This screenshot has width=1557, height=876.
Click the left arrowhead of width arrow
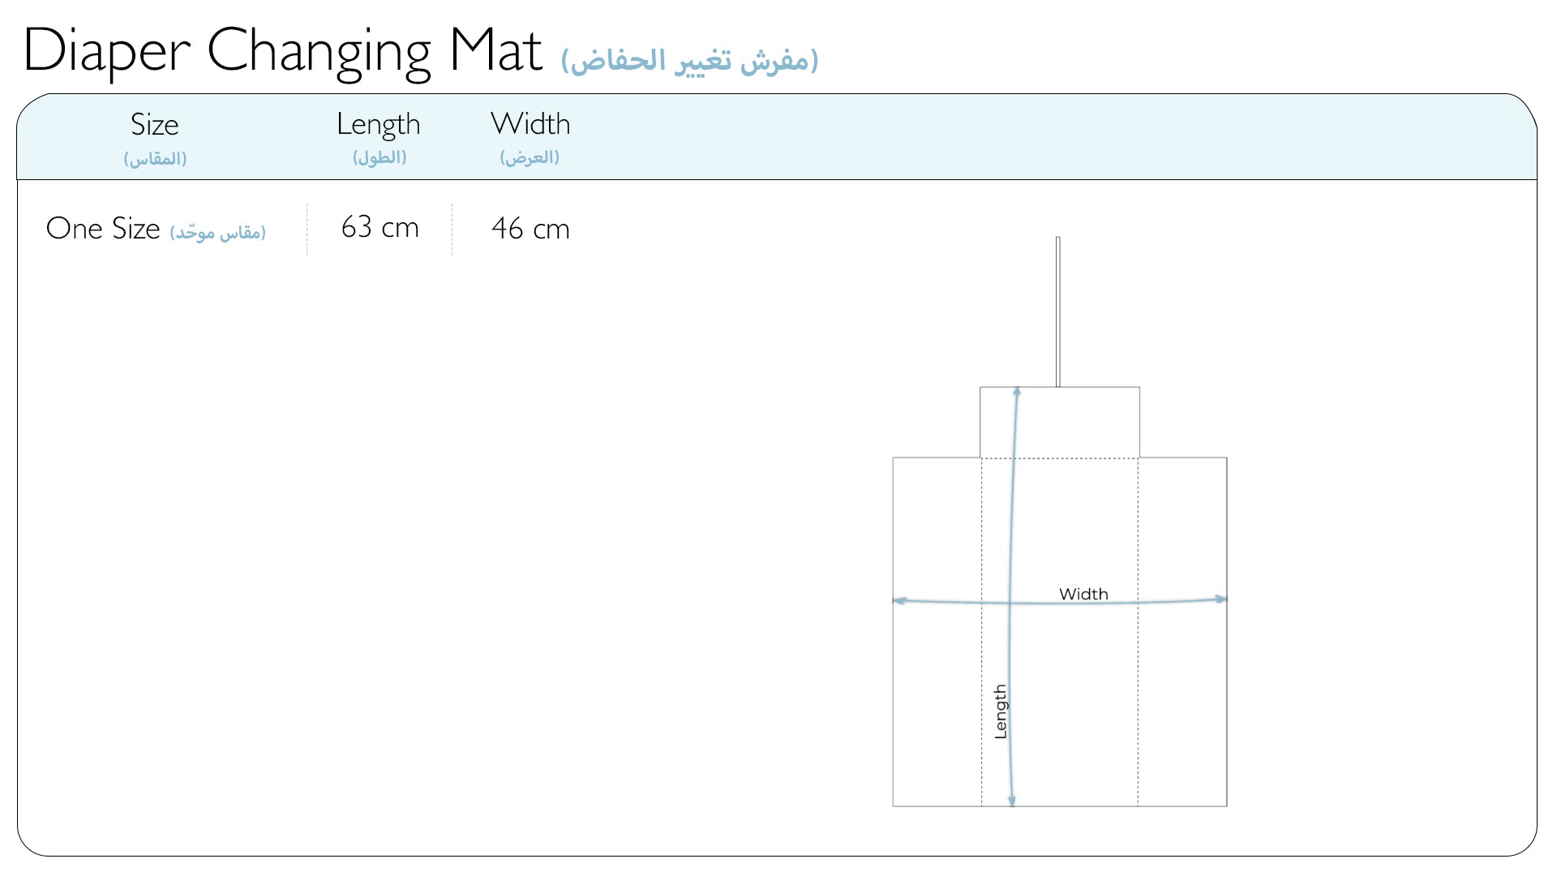(899, 600)
